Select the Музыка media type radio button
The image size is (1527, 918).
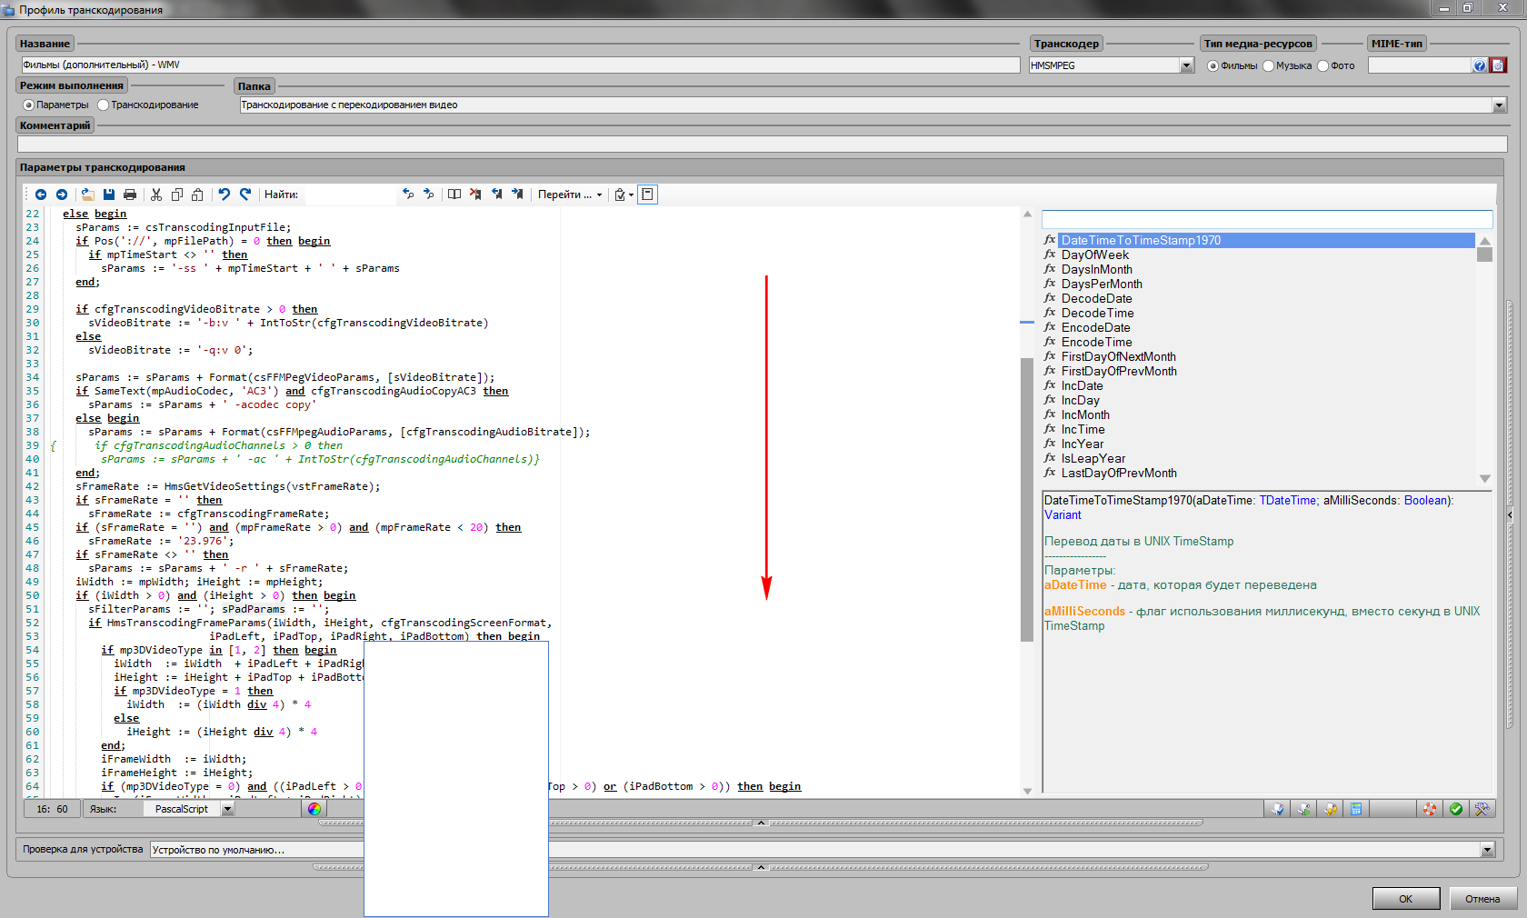(x=1269, y=65)
